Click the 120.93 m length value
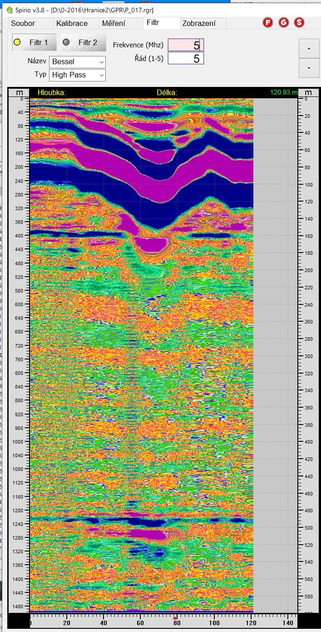Image resolution: width=321 pixels, height=632 pixels. 284,92
